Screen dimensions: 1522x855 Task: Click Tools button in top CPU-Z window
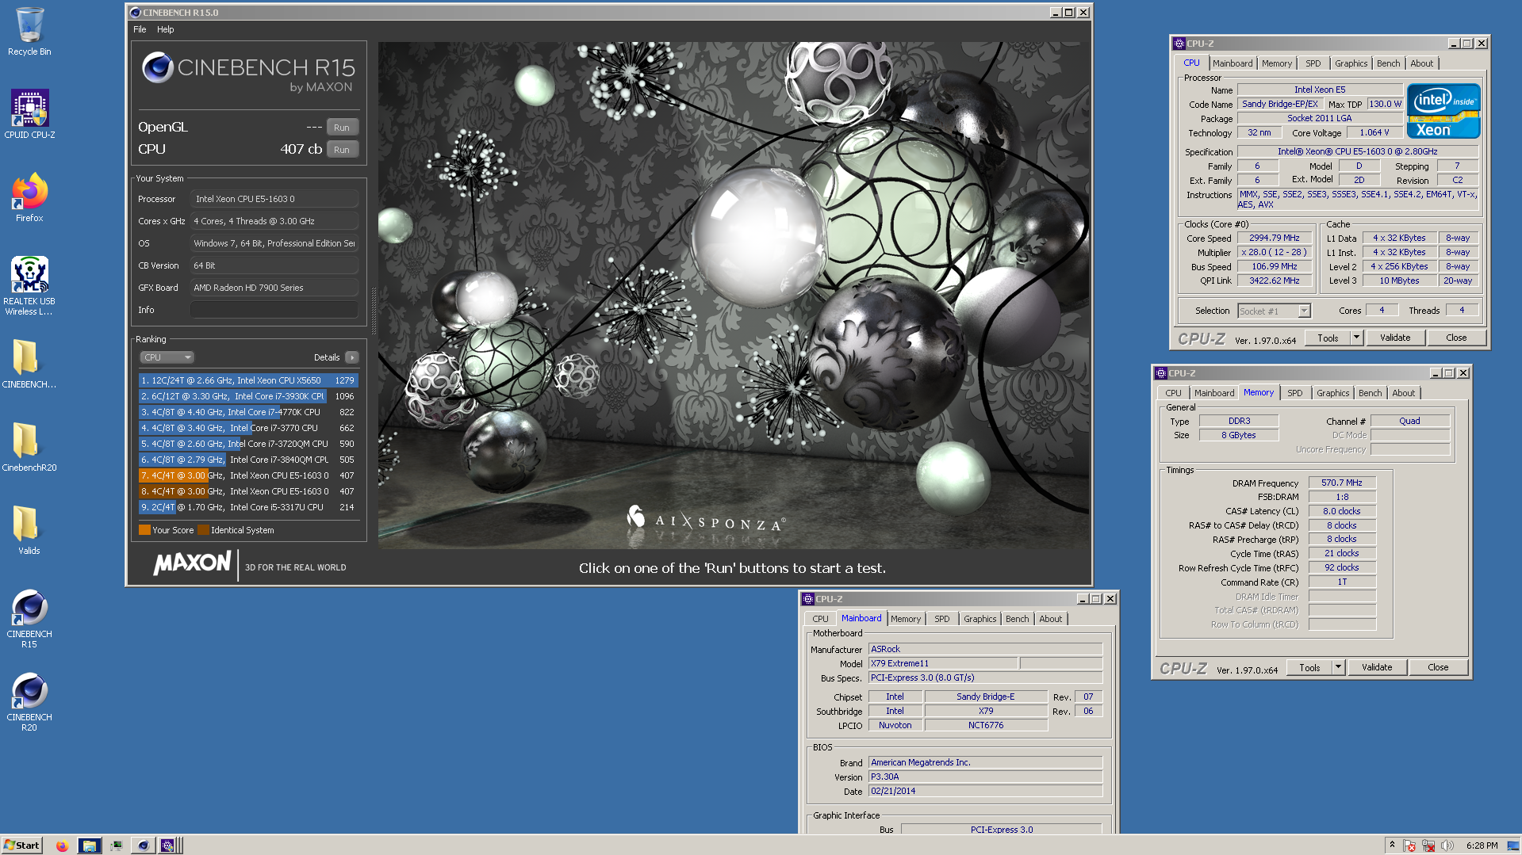coord(1328,338)
